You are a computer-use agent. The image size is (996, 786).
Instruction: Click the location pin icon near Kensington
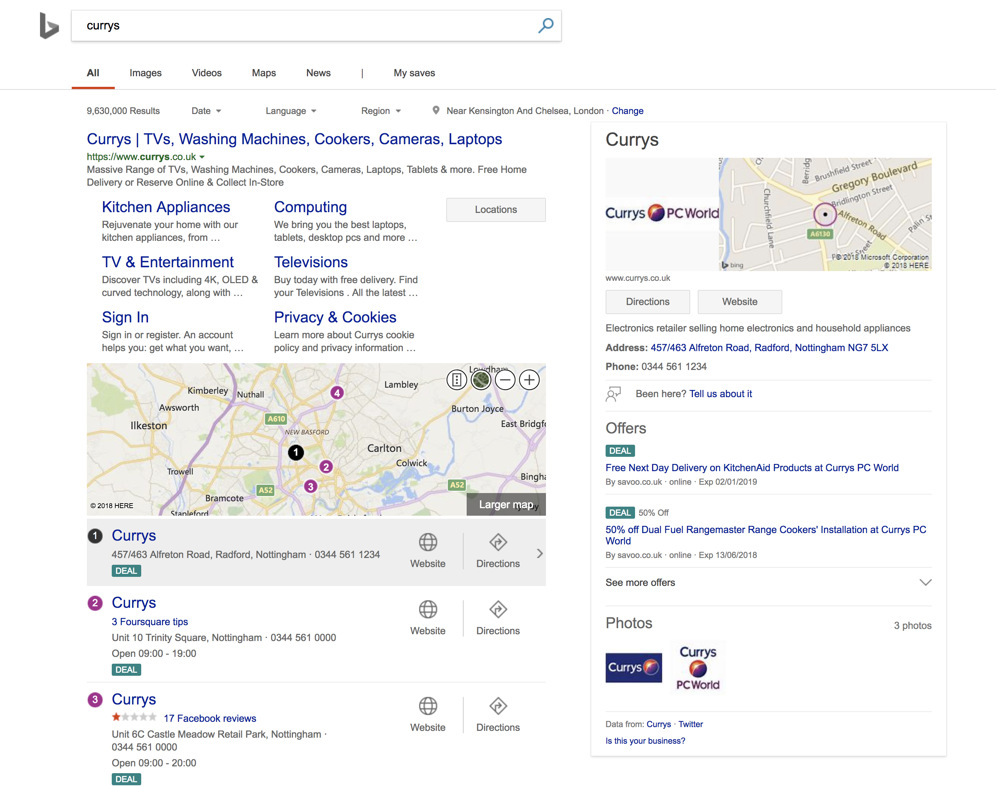(x=435, y=111)
